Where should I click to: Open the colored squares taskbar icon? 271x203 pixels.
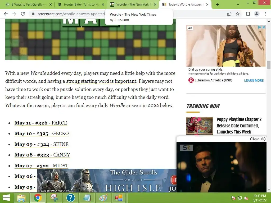tap(119, 198)
